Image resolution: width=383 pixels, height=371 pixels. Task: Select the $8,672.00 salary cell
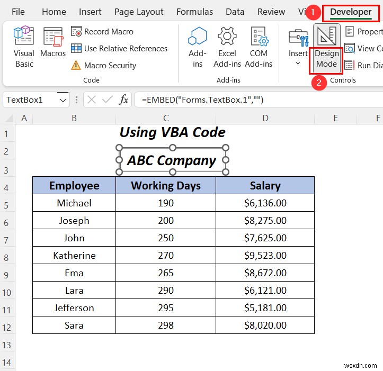pyautogui.click(x=265, y=273)
